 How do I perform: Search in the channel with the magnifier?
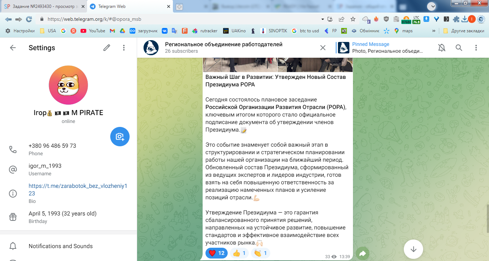pos(459,48)
